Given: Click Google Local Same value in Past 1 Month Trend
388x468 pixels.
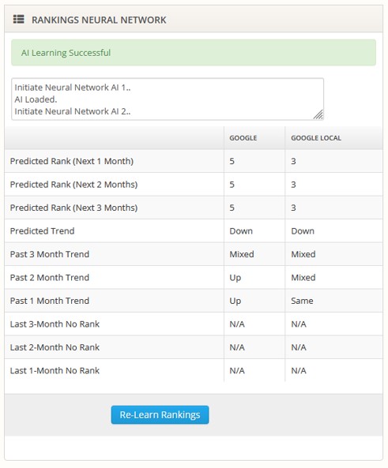Looking at the screenshot, I should click(302, 301).
